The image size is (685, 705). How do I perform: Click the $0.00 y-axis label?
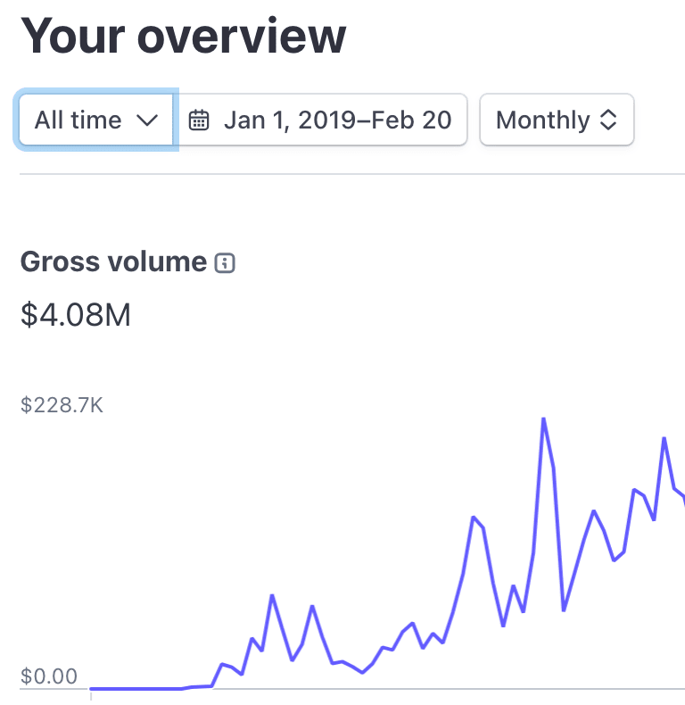click(x=49, y=676)
